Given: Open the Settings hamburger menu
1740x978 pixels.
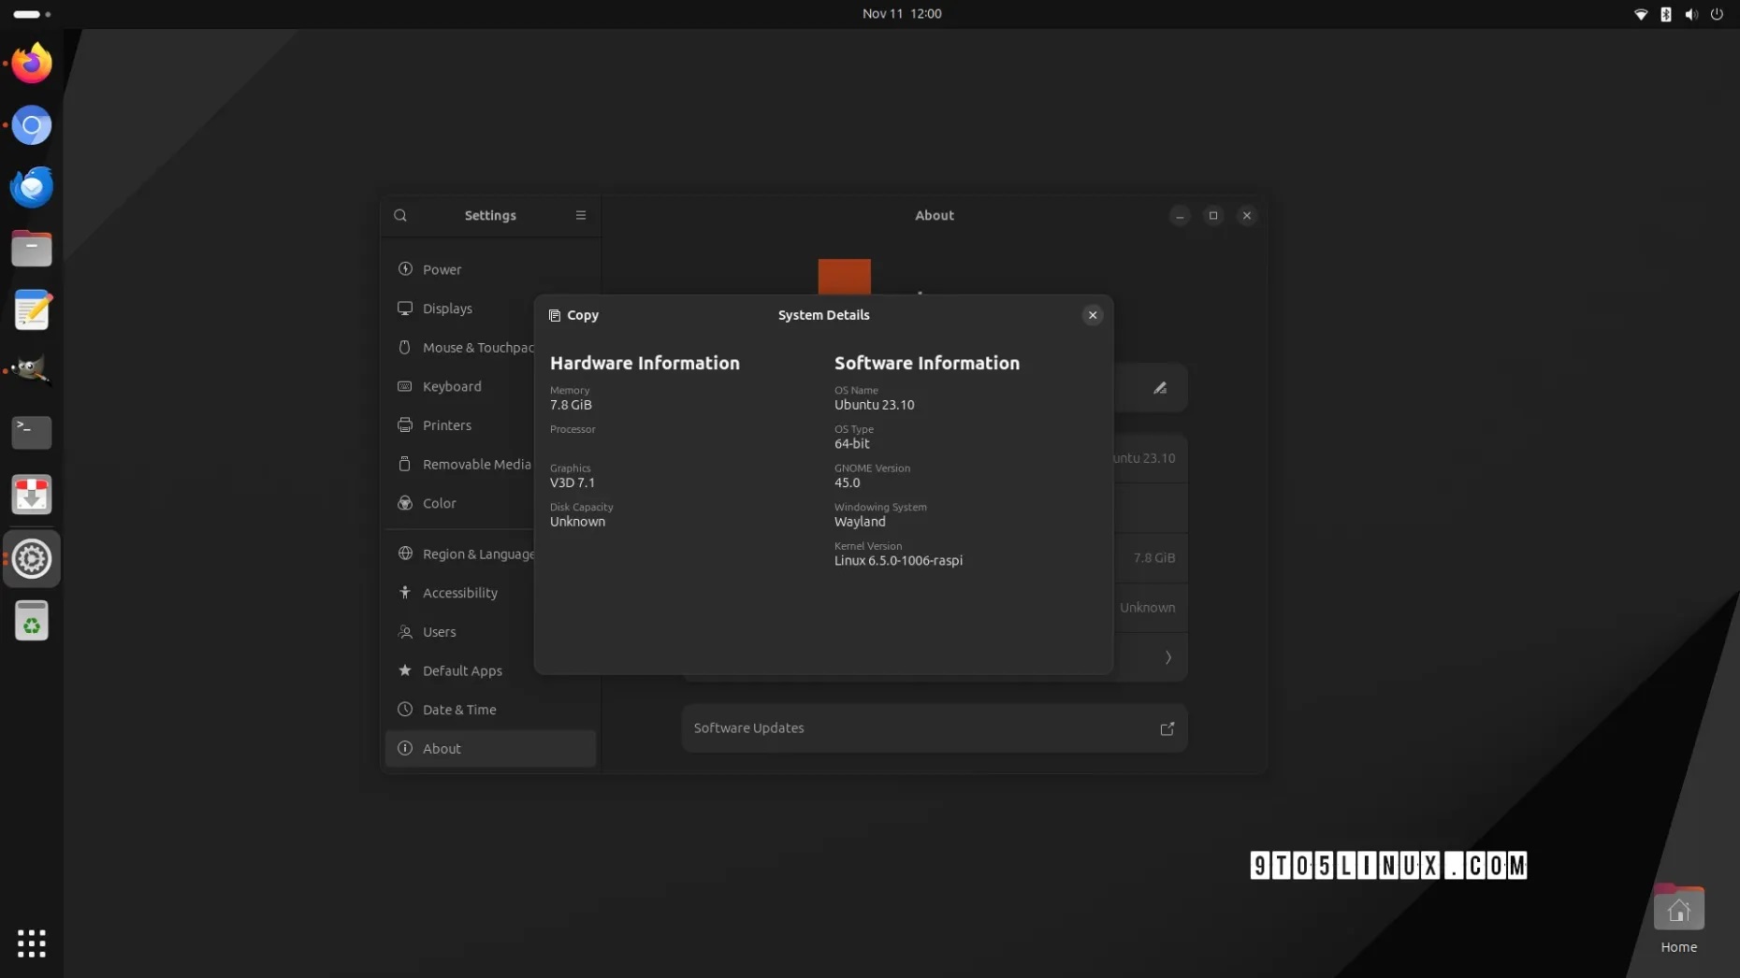Looking at the screenshot, I should point(581,215).
